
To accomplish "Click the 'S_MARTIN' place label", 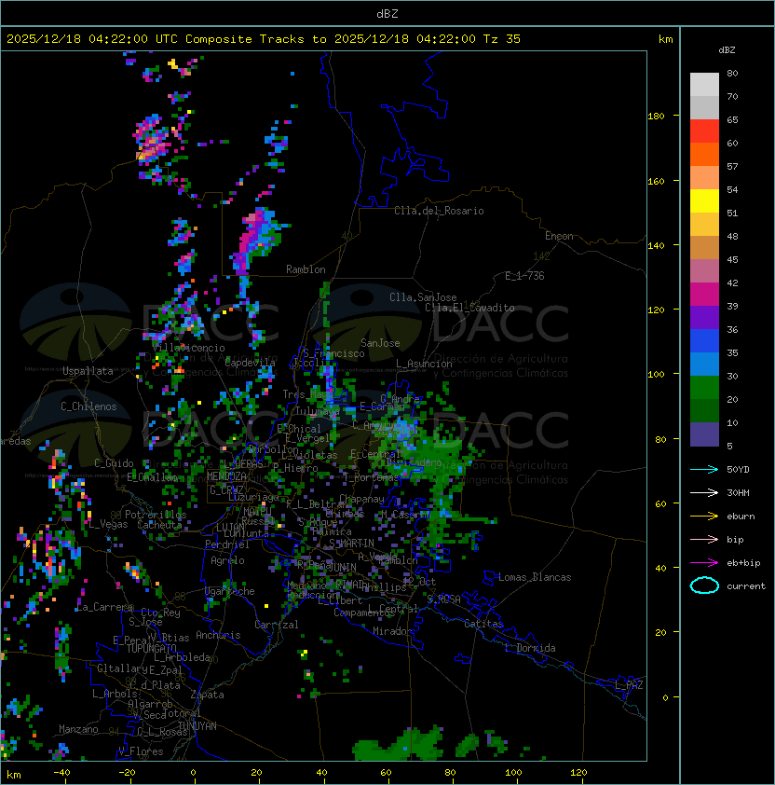I will point(352,544).
